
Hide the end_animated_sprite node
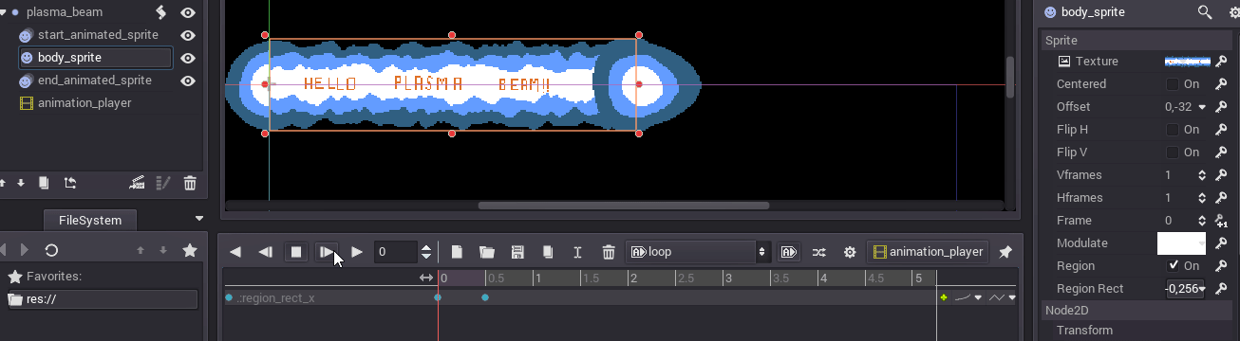[x=188, y=81]
